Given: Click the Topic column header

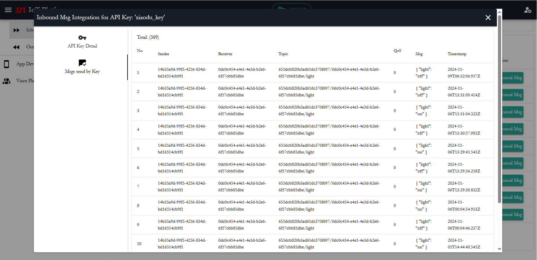Looking at the screenshot, I should pyautogui.click(x=283, y=54).
